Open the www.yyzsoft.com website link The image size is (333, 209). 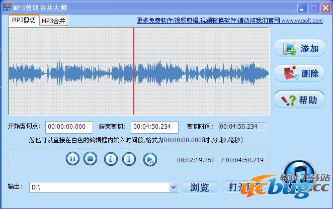(302, 21)
